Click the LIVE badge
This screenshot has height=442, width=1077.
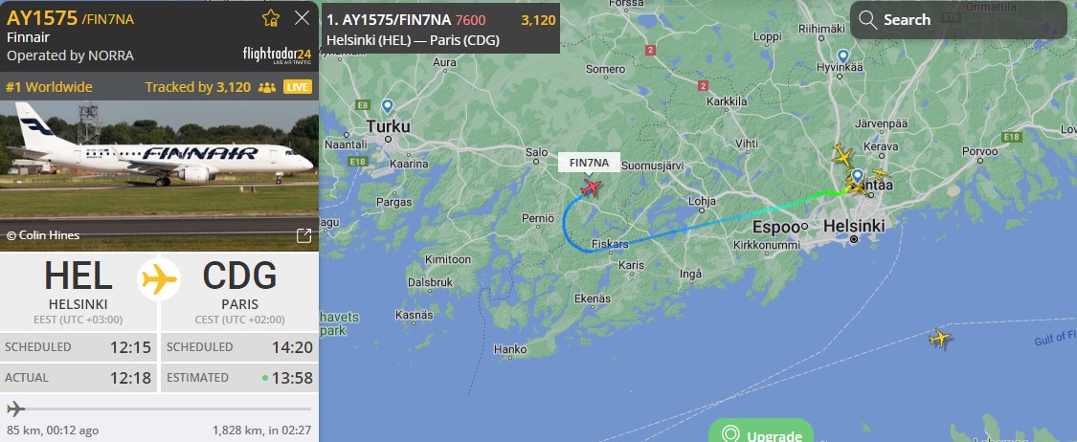click(298, 87)
